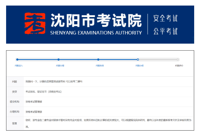The image size is (200, 137).
Task: Click the question text about 计算机信息管理函授专科
Action: (54, 81)
